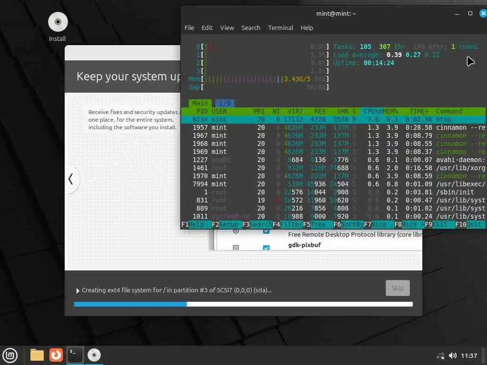Screen dimensions: 487x365
Task: Sort htop by RES column
Action: 320,111
